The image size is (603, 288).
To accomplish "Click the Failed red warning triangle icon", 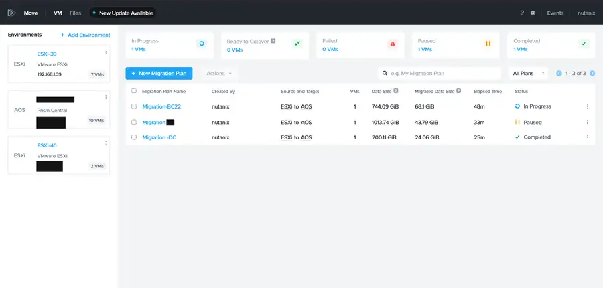I will 392,44.
